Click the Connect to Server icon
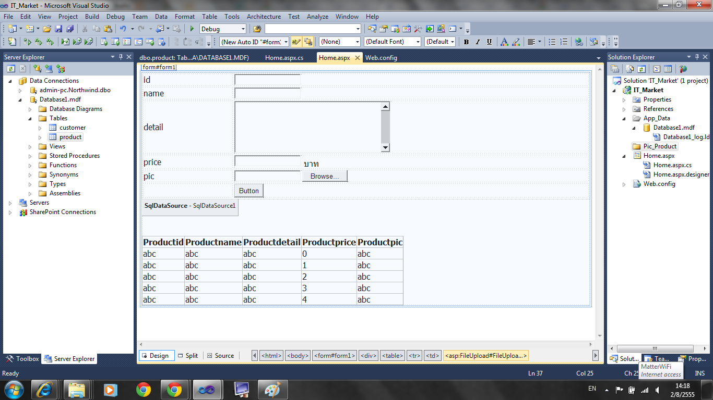The height and width of the screenshot is (400, 713). tap(49, 68)
